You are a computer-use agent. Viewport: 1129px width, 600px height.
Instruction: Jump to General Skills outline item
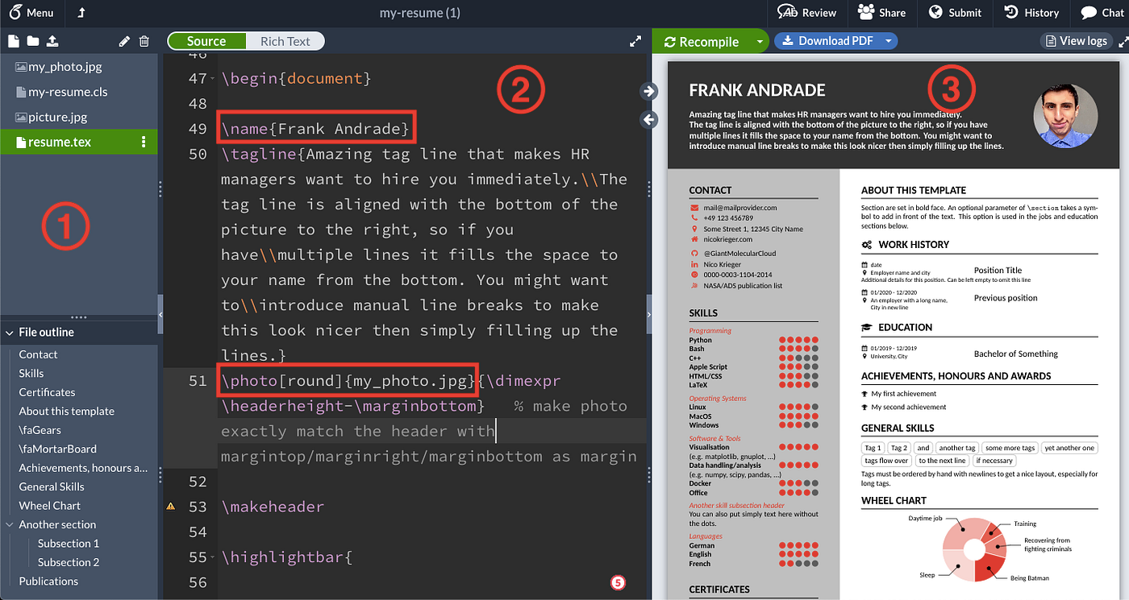[x=52, y=486]
